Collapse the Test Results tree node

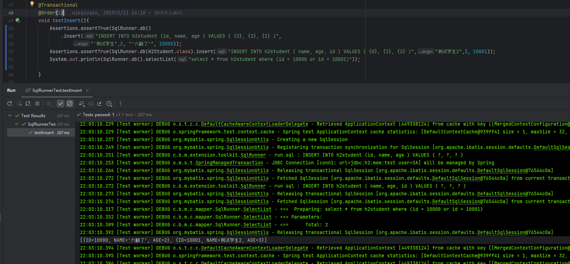coord(10,115)
